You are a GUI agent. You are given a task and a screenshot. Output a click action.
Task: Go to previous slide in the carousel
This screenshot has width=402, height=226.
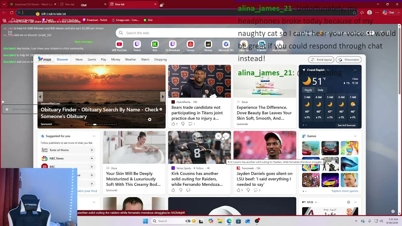40,97
